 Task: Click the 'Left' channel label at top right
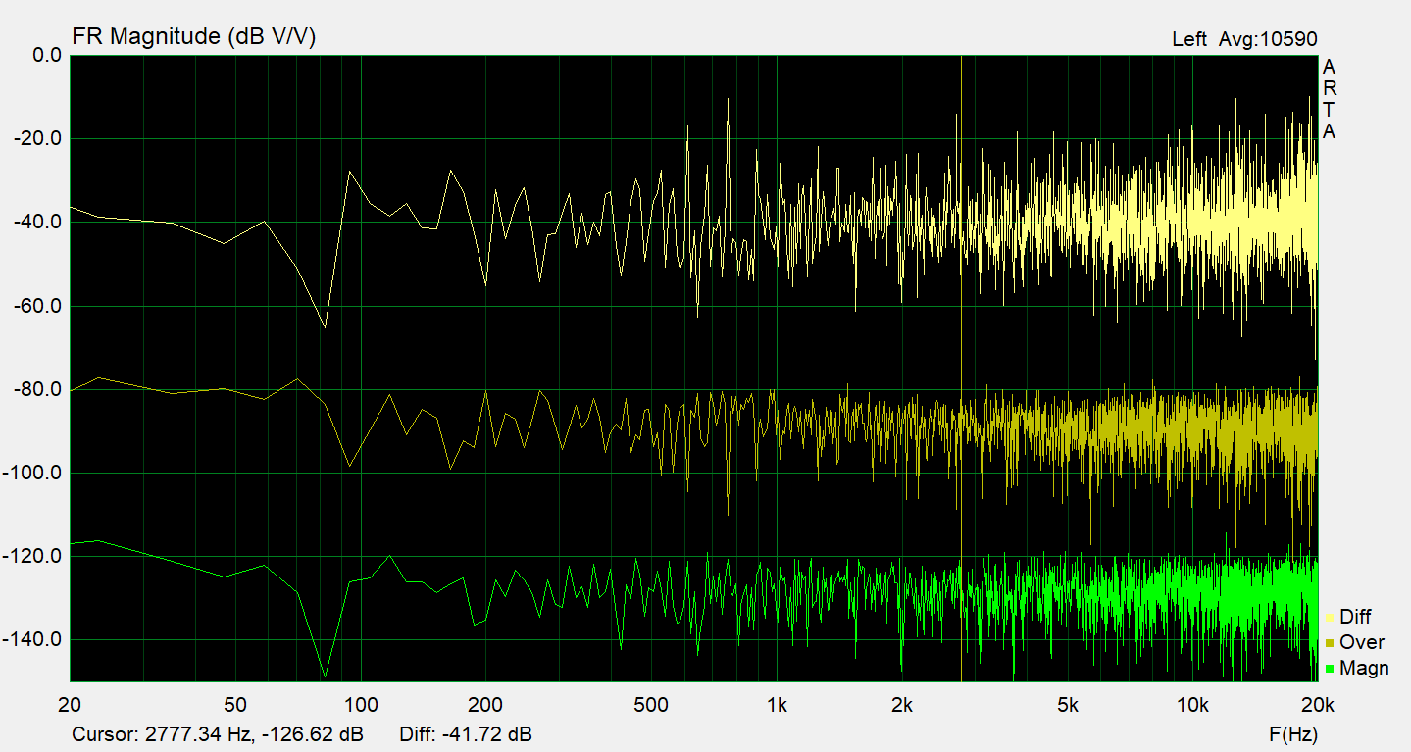(x=1189, y=39)
